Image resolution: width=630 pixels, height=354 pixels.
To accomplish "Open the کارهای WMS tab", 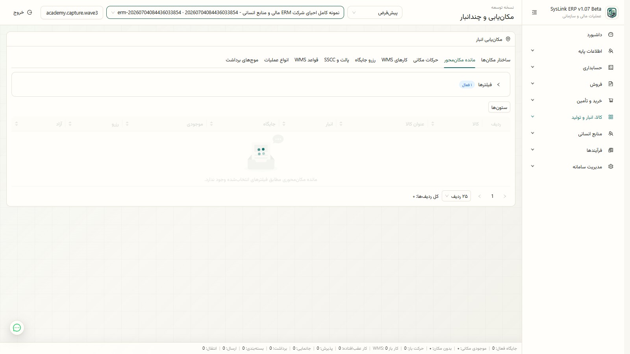I will (394, 60).
